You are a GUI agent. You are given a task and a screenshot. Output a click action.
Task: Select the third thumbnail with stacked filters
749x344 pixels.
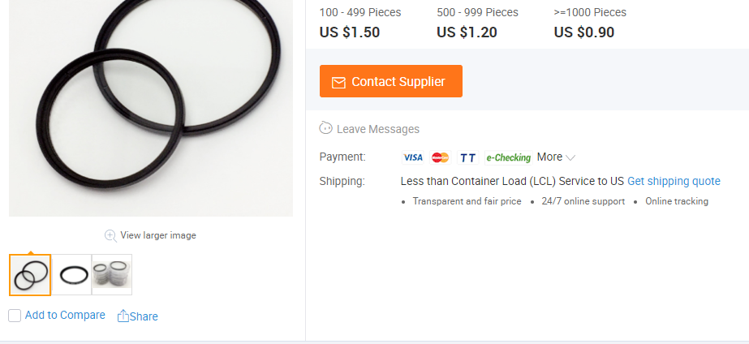112,275
